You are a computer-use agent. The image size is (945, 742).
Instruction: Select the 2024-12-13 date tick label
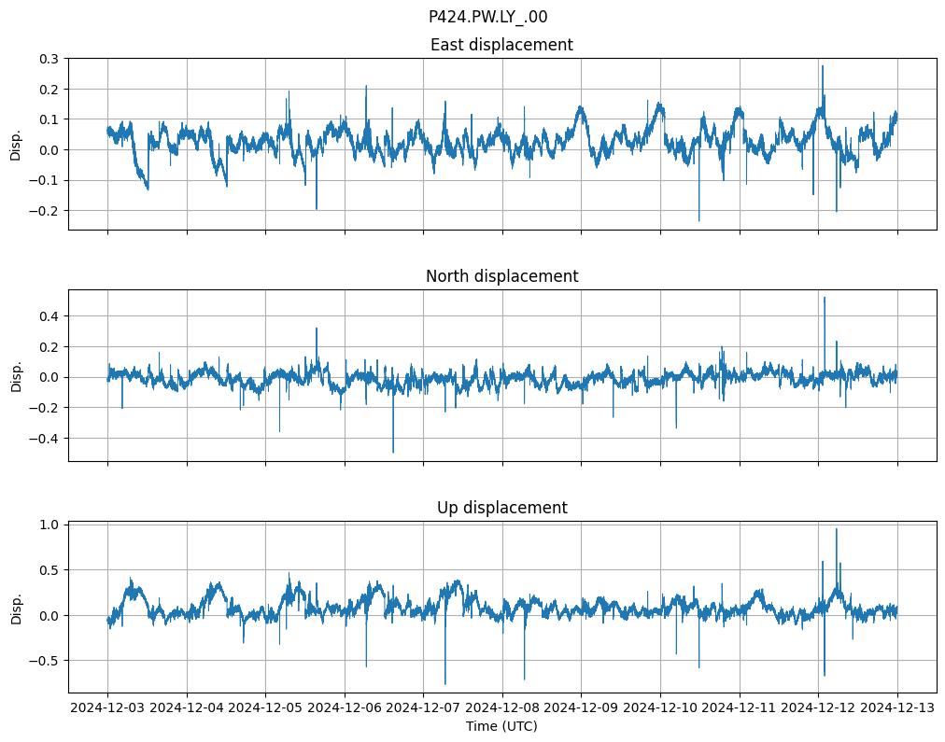tap(897, 708)
